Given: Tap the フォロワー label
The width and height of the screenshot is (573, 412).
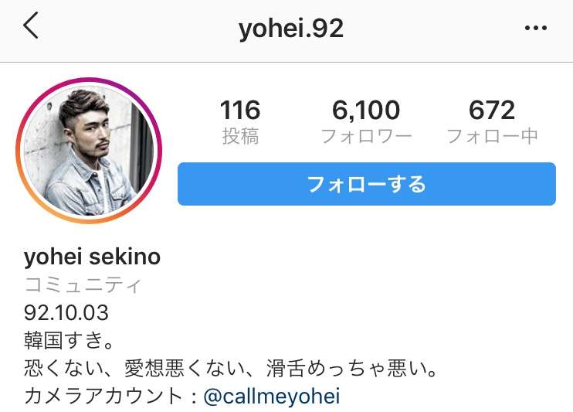Looking at the screenshot, I should coord(366,136).
